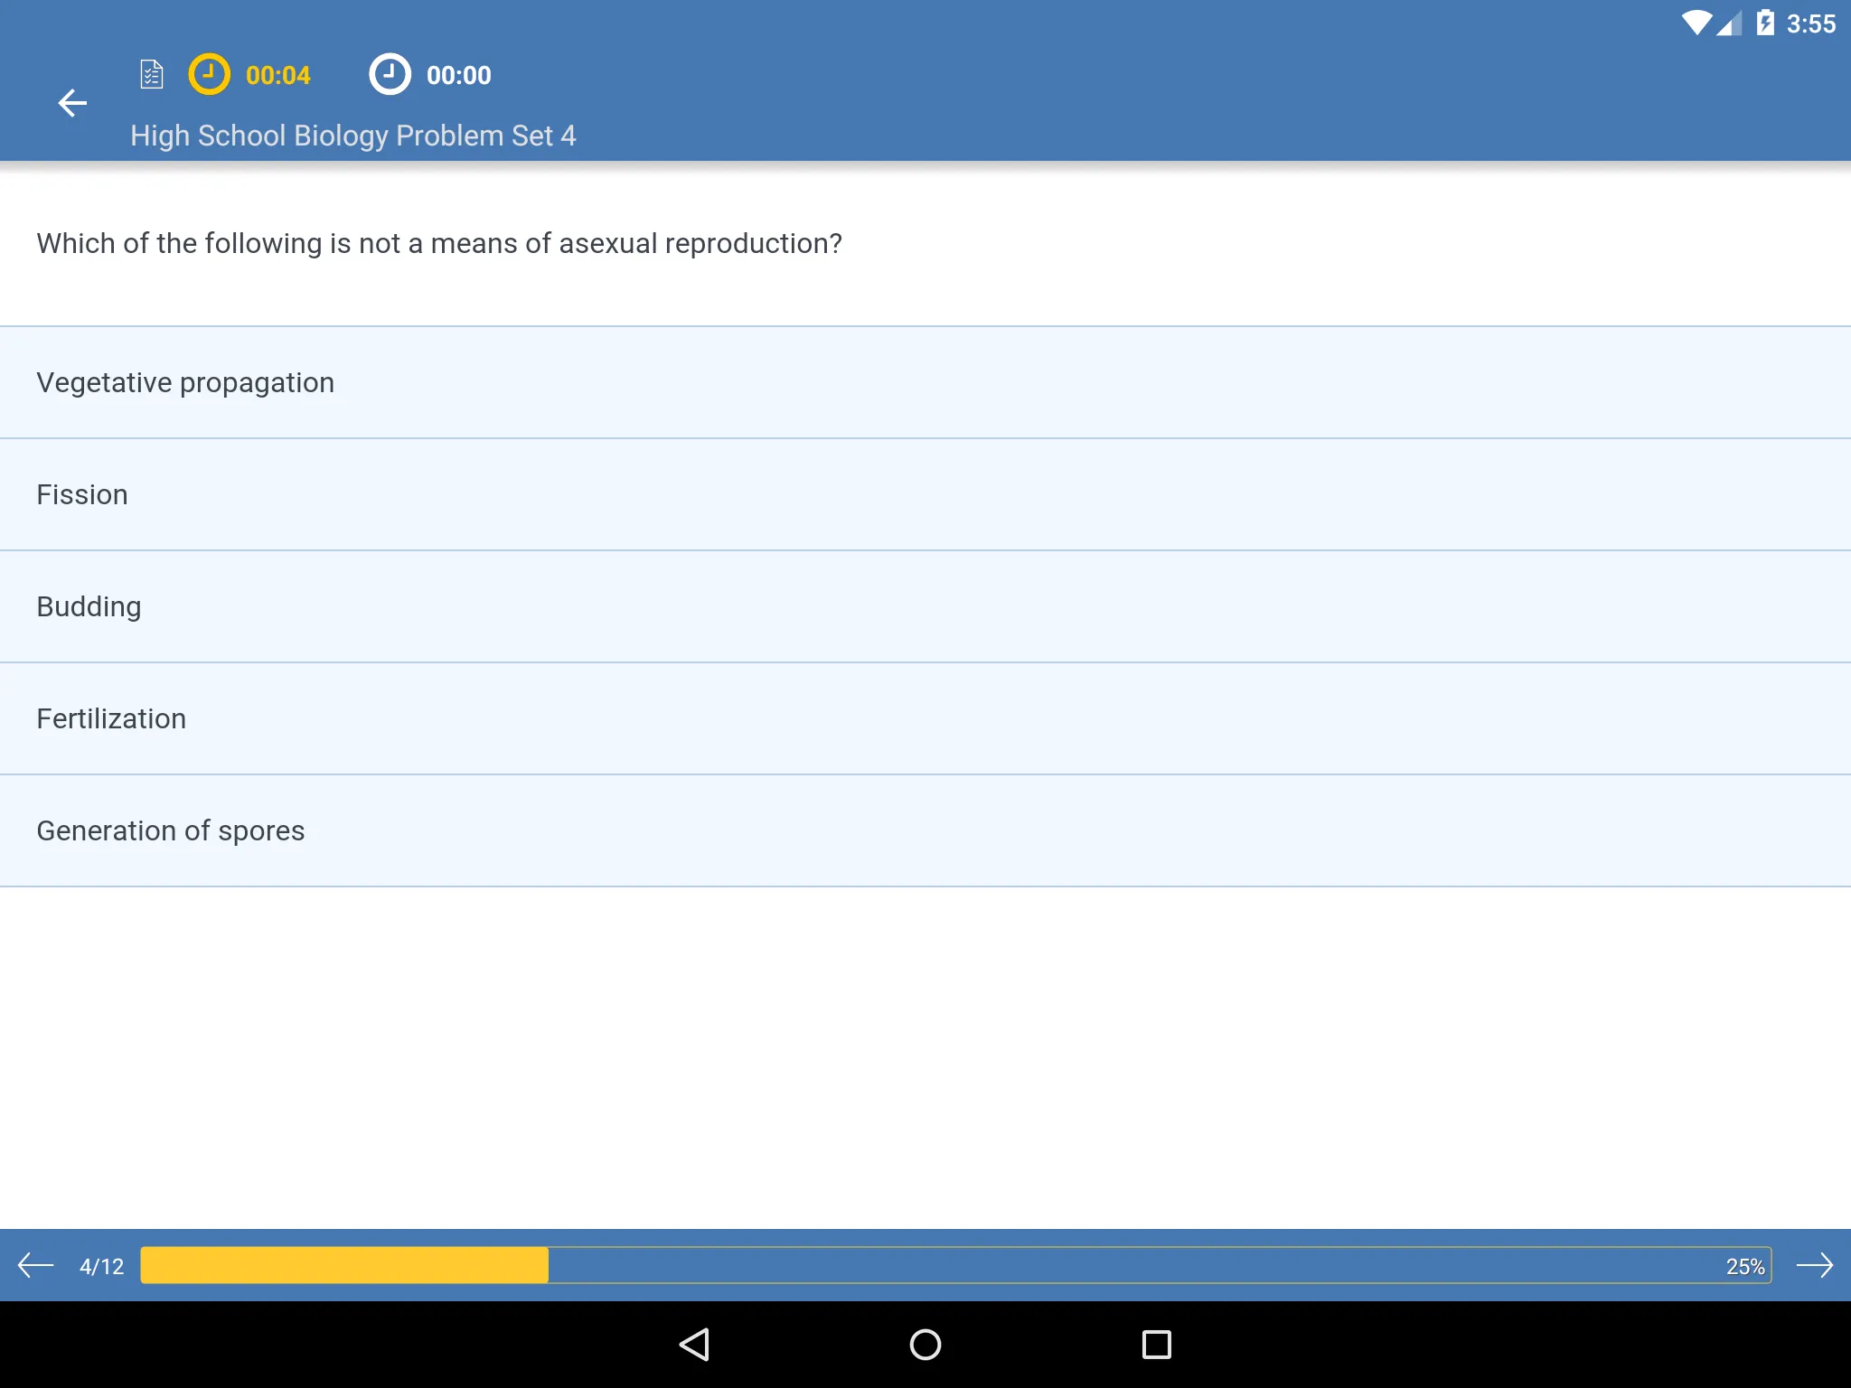The height and width of the screenshot is (1388, 1851).
Task: Select the Budding answer option
Action: click(x=925, y=606)
